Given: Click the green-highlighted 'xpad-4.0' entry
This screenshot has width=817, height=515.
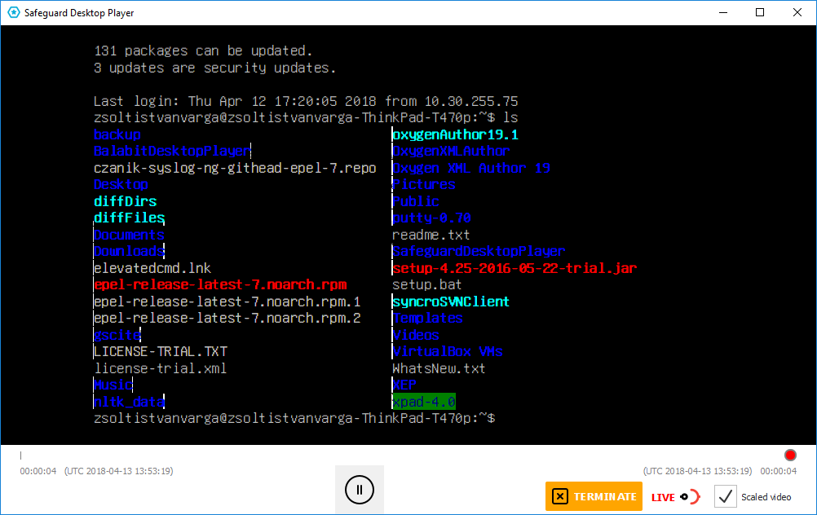Looking at the screenshot, I should tap(424, 402).
